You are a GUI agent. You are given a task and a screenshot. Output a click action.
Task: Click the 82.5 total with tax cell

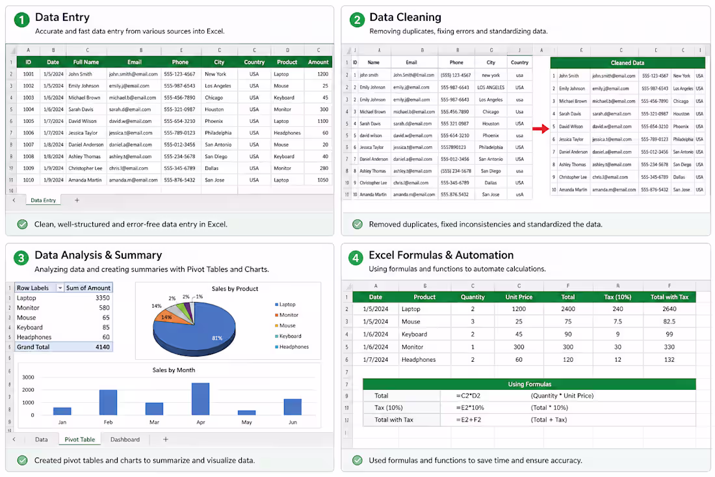point(669,322)
